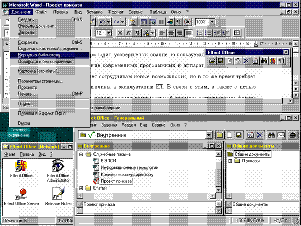Expand the Приказы folder
This screenshot has height=226, width=301.
230,161
